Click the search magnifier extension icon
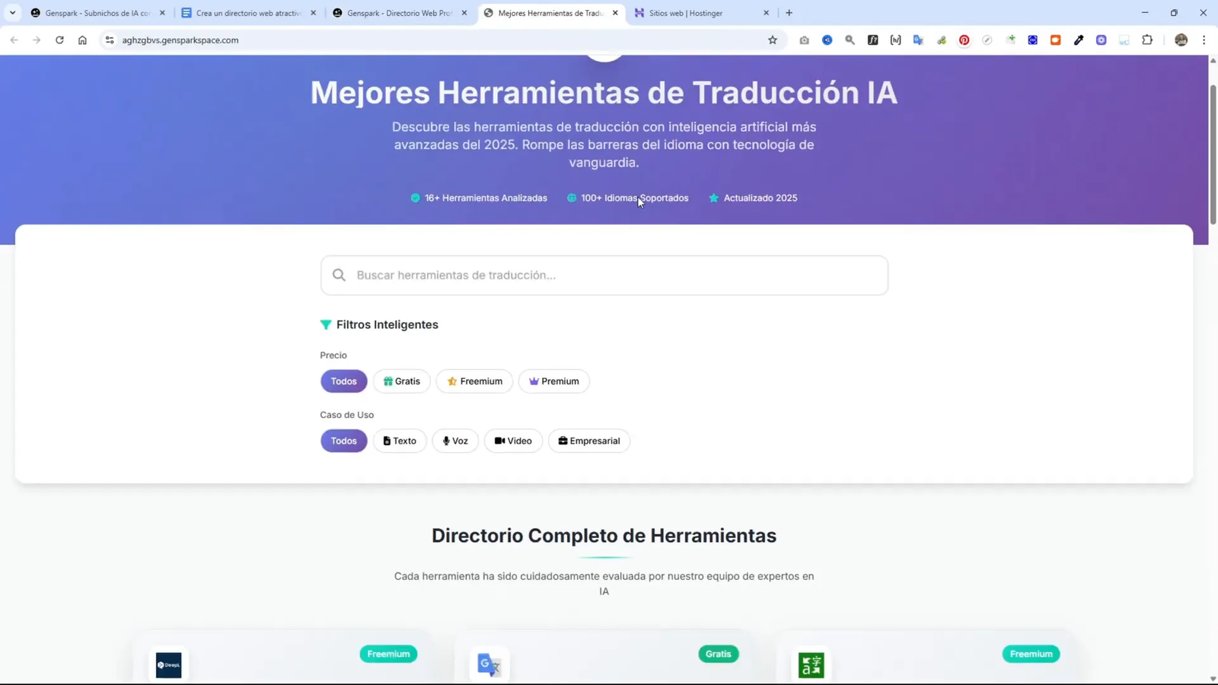The height and width of the screenshot is (685, 1218). click(850, 40)
